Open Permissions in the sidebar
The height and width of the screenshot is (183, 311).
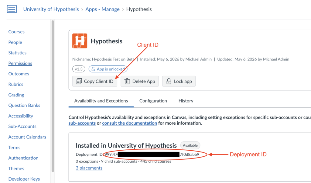[20, 63]
